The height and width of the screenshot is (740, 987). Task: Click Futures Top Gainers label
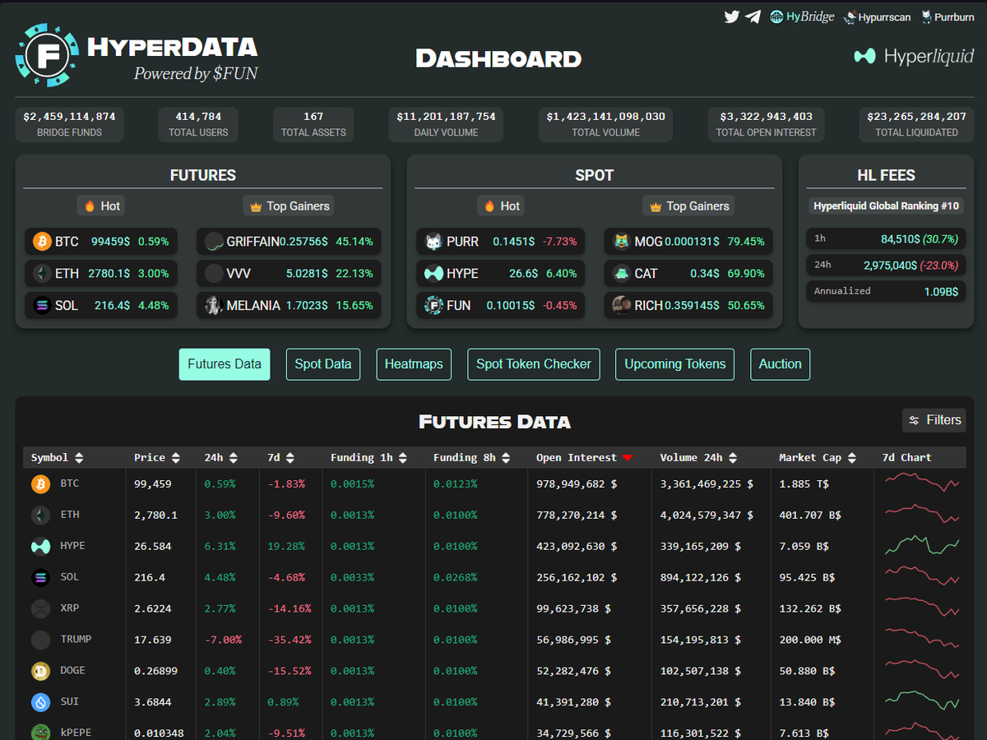(290, 206)
